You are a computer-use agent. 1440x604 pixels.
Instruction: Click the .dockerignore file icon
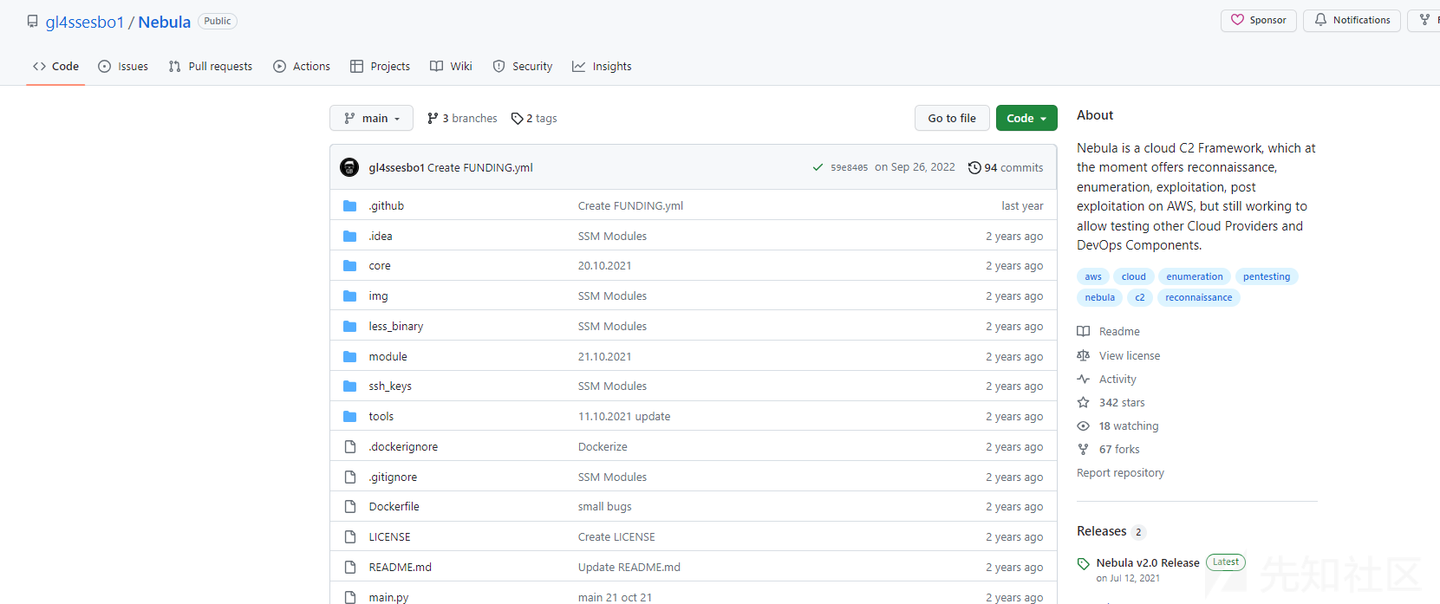pos(350,446)
